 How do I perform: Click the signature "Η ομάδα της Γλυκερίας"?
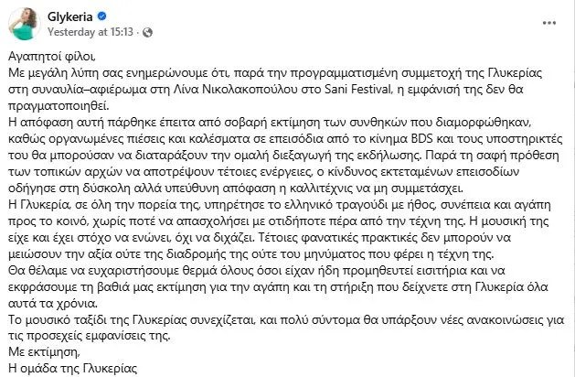[x=69, y=369]
